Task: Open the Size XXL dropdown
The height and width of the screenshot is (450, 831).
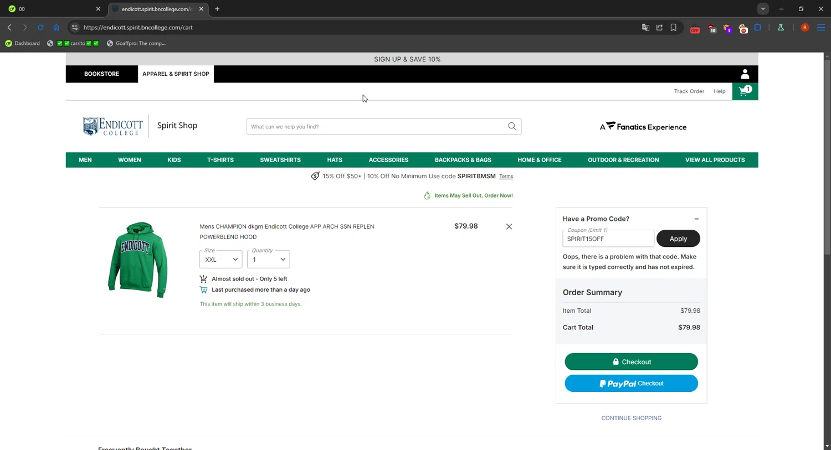Action: coord(220,259)
